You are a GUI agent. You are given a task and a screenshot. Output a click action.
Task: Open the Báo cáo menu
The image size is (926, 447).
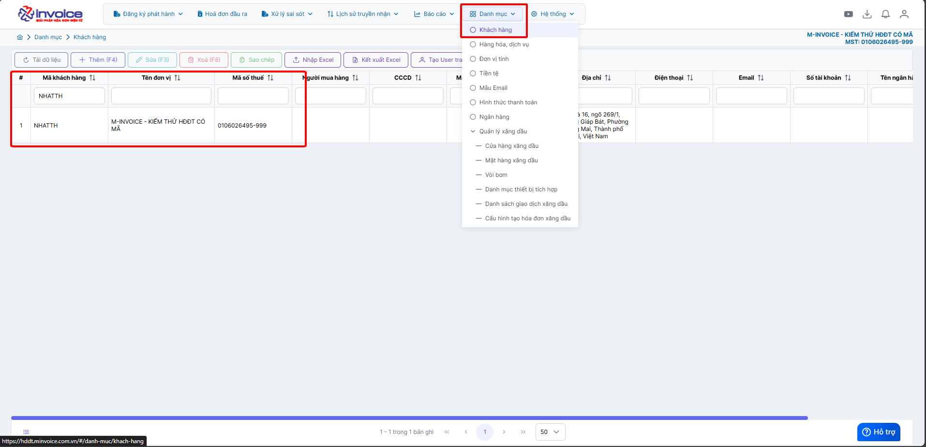click(434, 14)
